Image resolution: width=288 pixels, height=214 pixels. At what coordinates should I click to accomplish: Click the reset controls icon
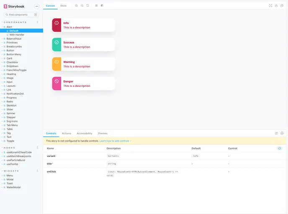[x=280, y=148]
